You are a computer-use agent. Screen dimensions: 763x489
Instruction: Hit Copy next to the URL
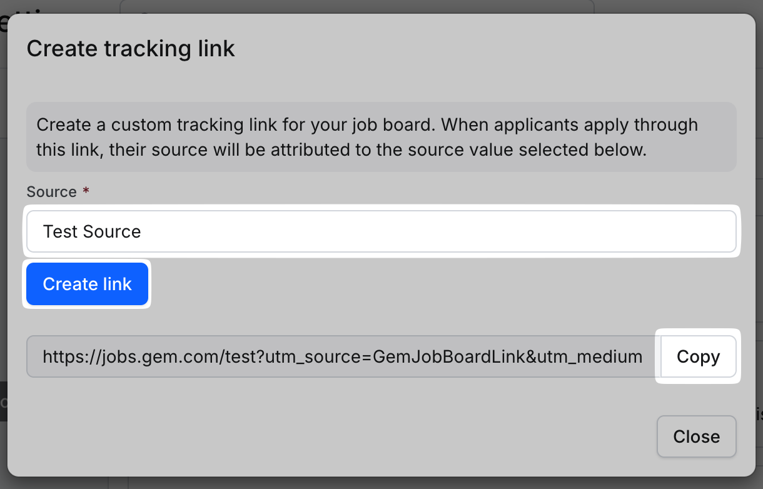[698, 356]
